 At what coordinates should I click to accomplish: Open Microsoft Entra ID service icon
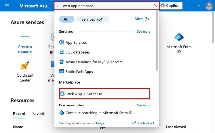(179, 37)
